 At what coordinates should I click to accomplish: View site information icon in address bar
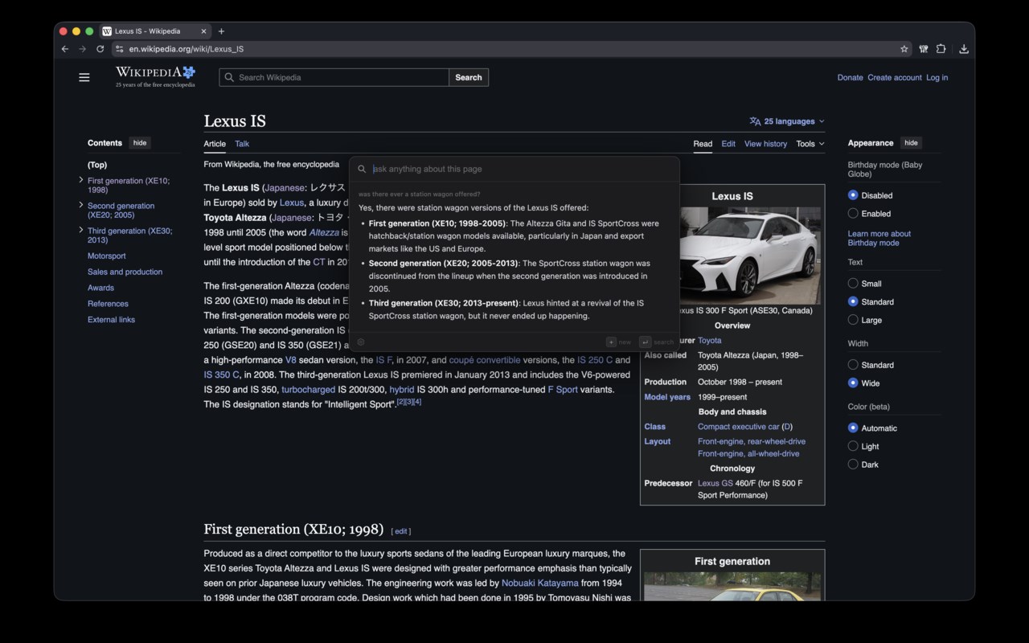[120, 49]
